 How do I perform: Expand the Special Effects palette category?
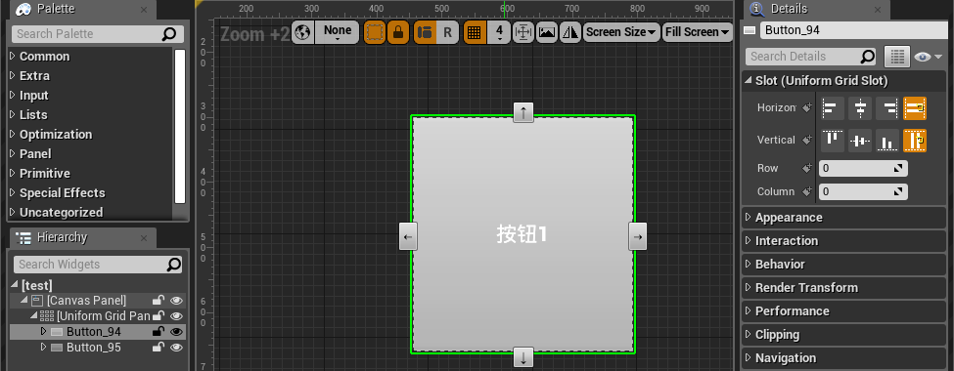pos(12,193)
